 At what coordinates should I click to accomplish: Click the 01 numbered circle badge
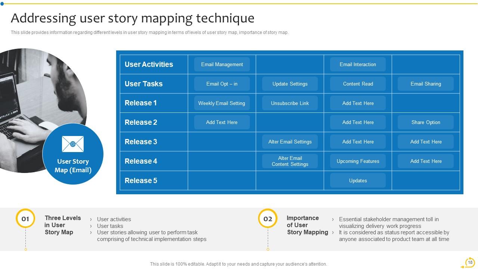pos(25,219)
